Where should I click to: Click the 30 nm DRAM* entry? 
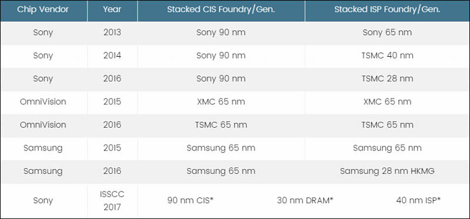pos(305,200)
